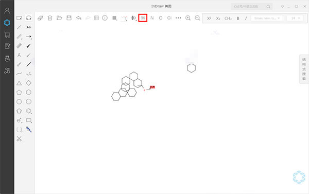Click the 96 periodic table button

[143, 18]
